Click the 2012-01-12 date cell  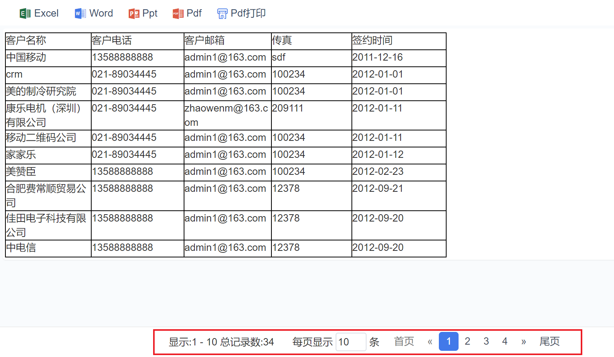pos(399,156)
